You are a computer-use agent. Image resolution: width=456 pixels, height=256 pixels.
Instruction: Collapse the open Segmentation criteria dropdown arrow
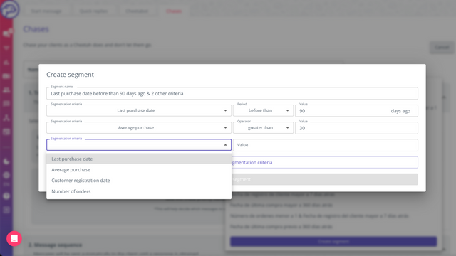(x=225, y=145)
